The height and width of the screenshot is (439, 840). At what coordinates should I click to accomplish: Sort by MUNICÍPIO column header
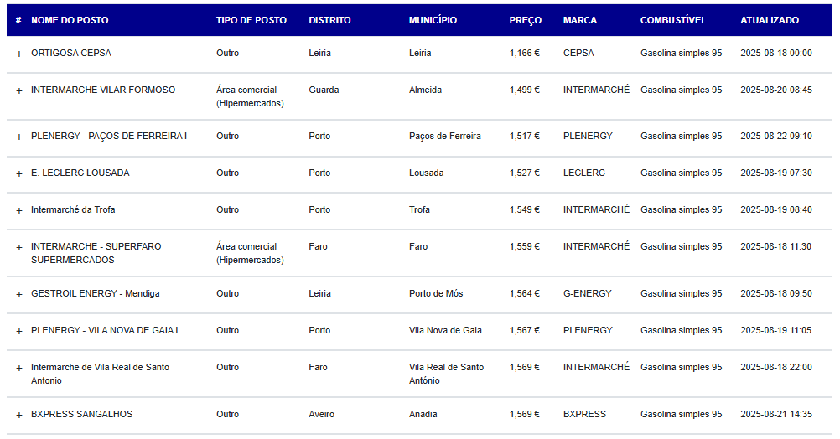click(433, 20)
